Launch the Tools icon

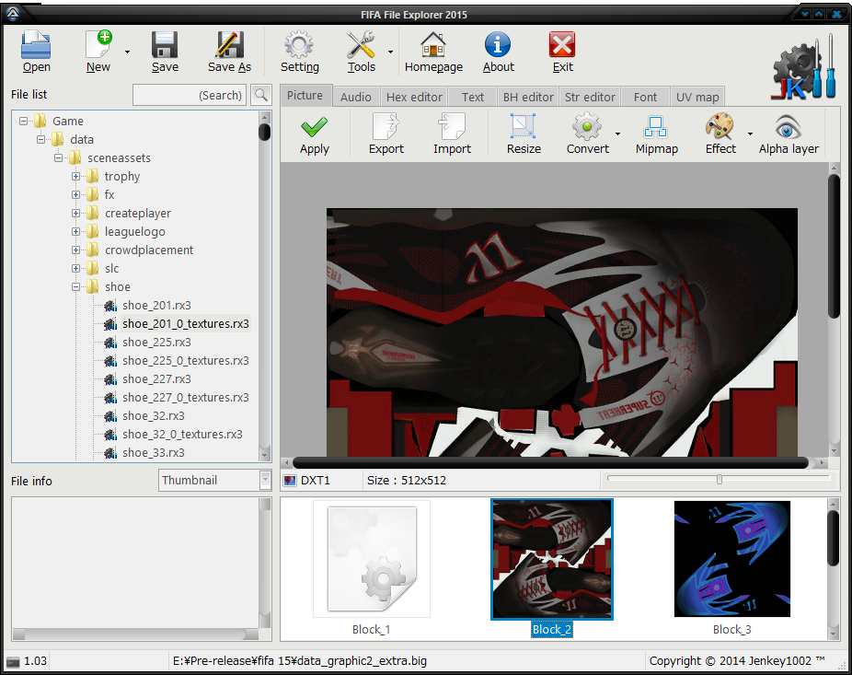362,52
